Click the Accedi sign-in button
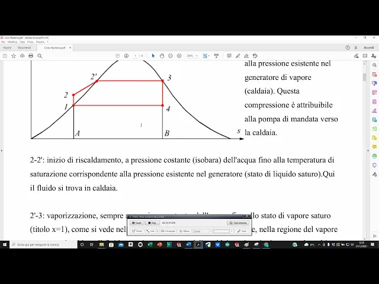Screen dimensions: 379x284 [x=368, y=47]
